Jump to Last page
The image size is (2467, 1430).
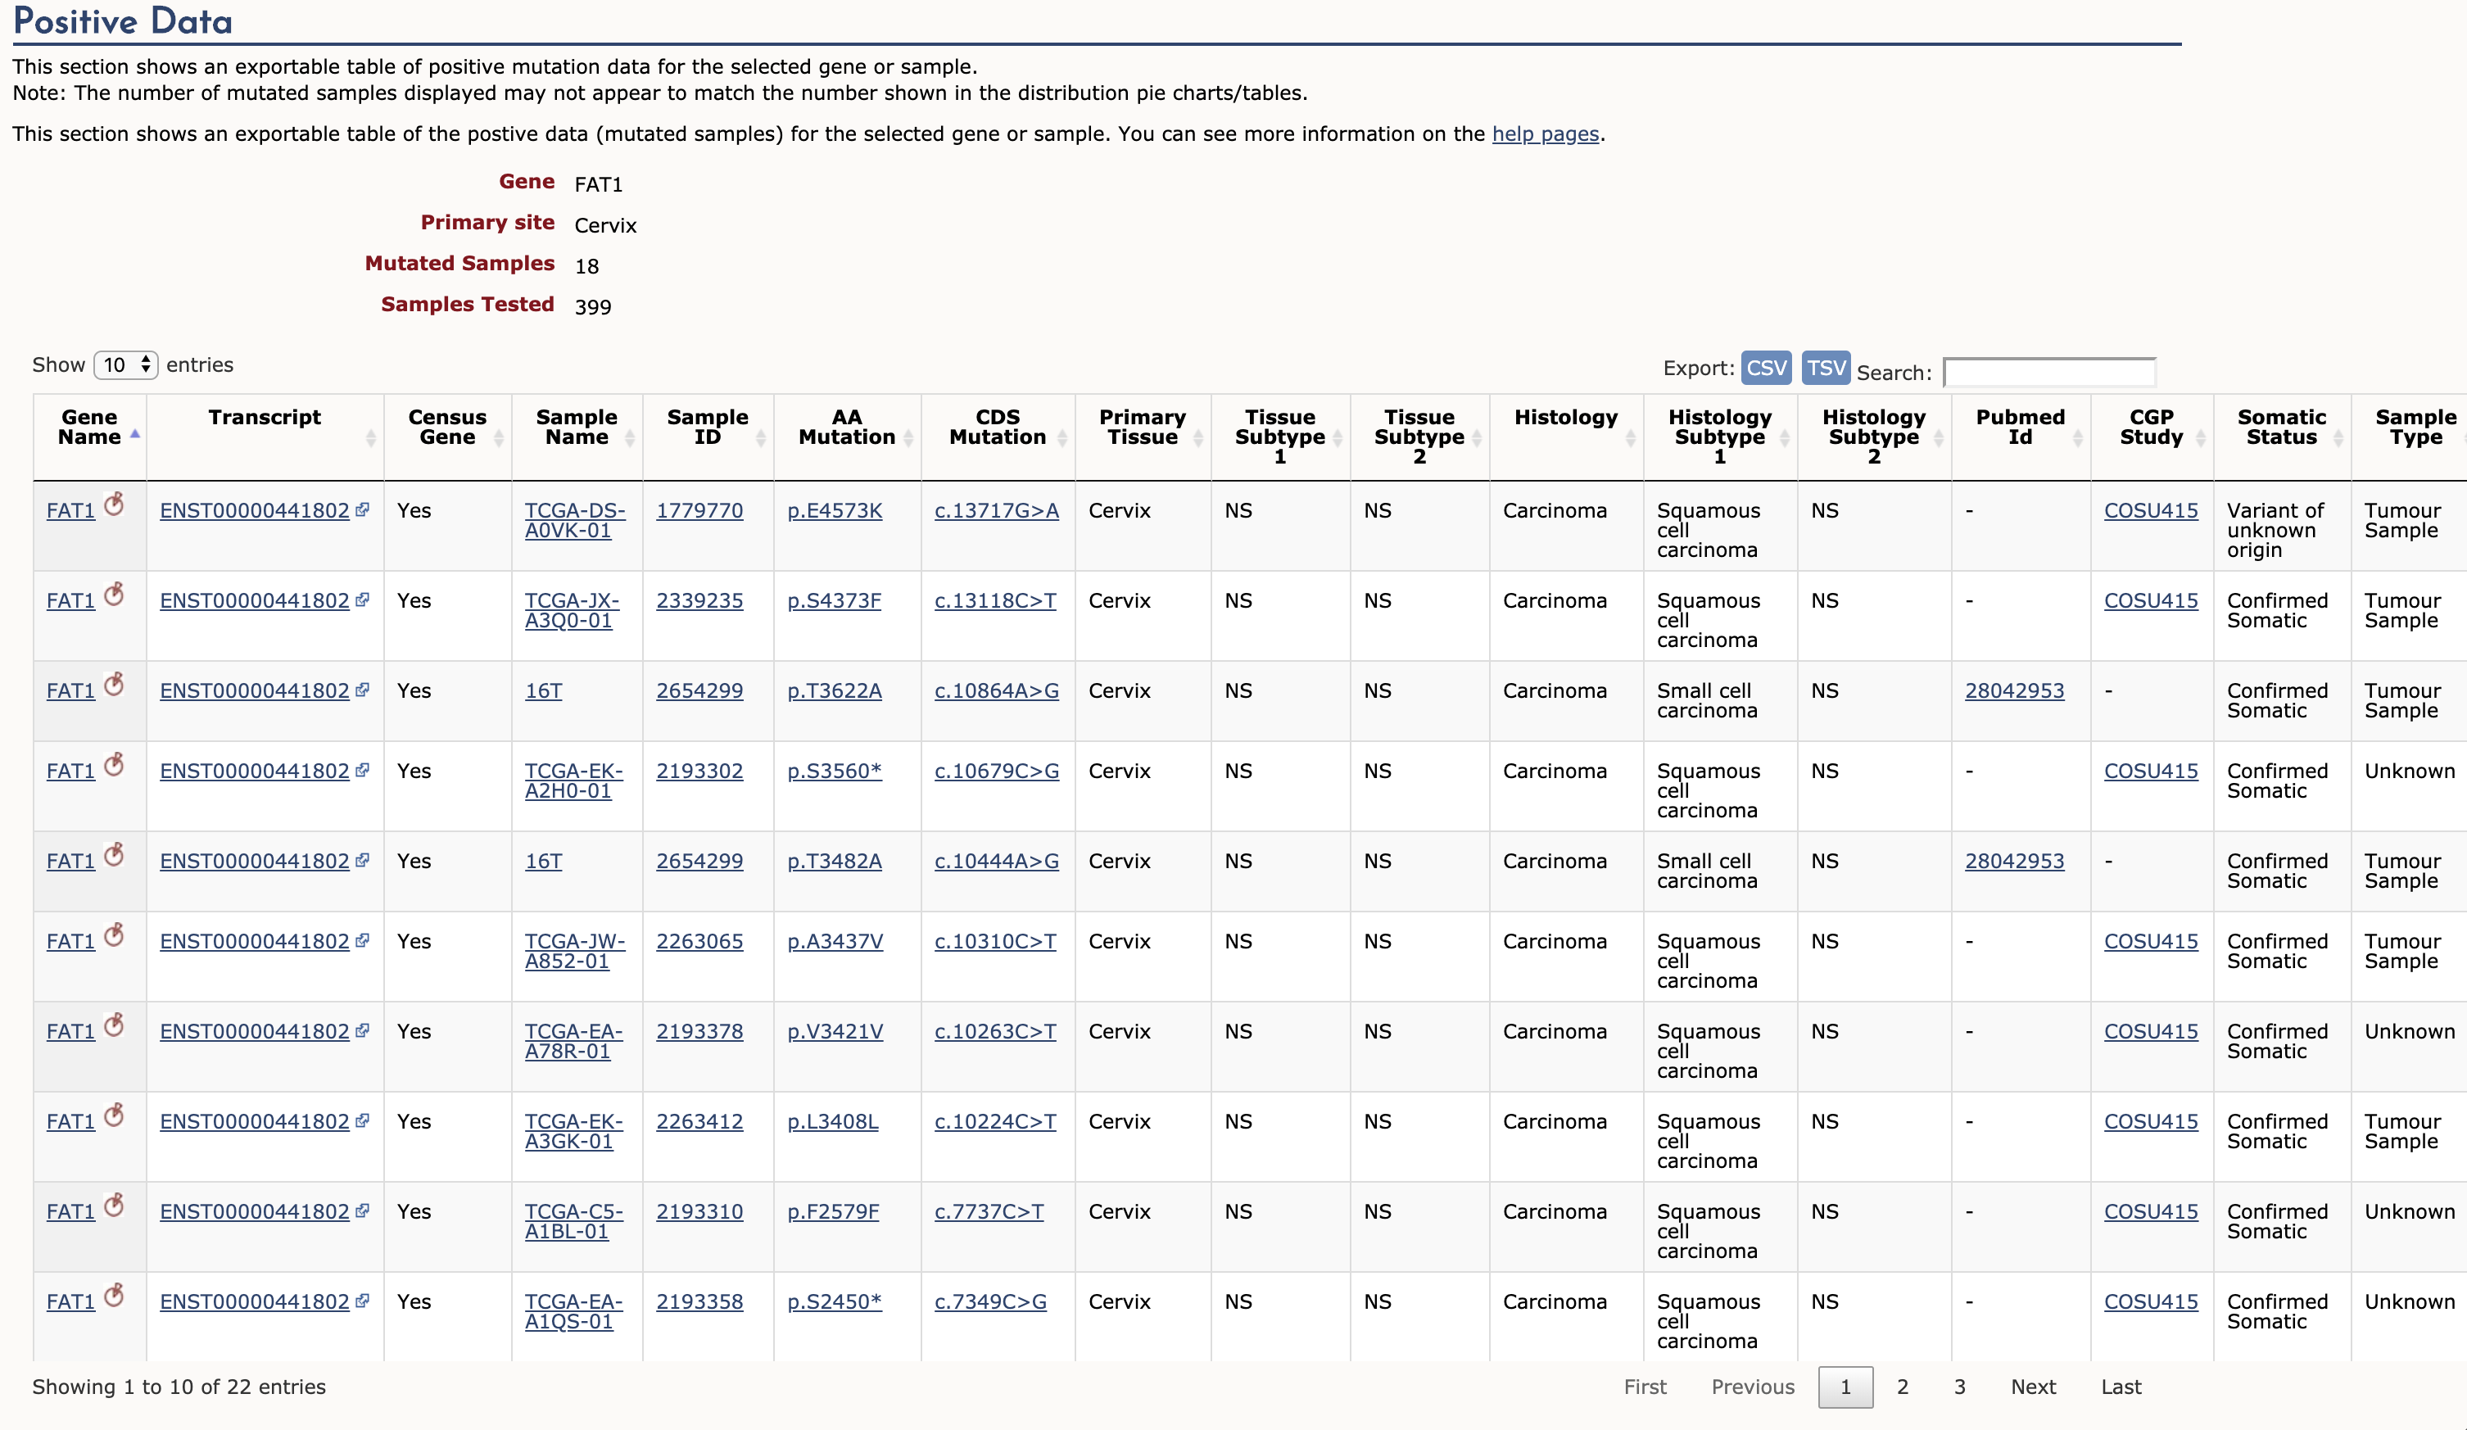click(x=2121, y=1387)
